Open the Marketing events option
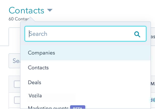This screenshot has height=109, width=155. (48, 107)
